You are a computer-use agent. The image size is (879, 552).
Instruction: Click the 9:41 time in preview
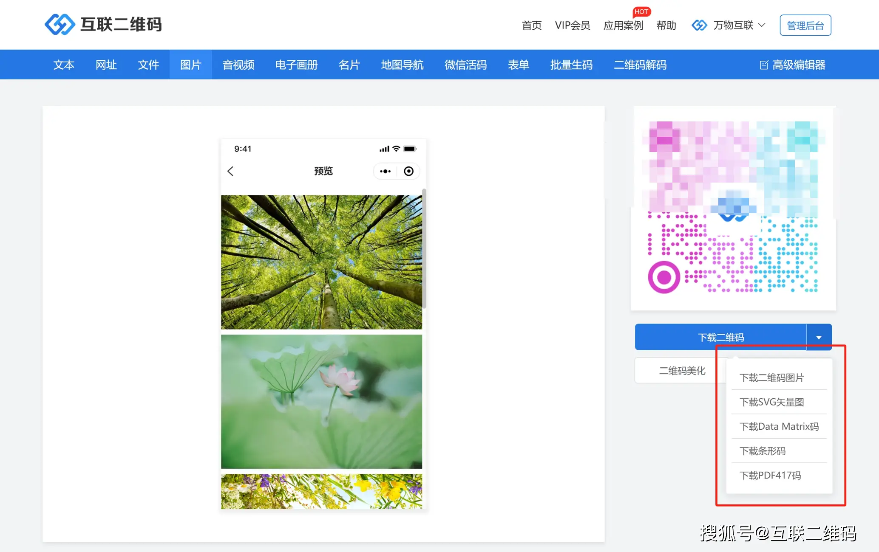(x=243, y=149)
